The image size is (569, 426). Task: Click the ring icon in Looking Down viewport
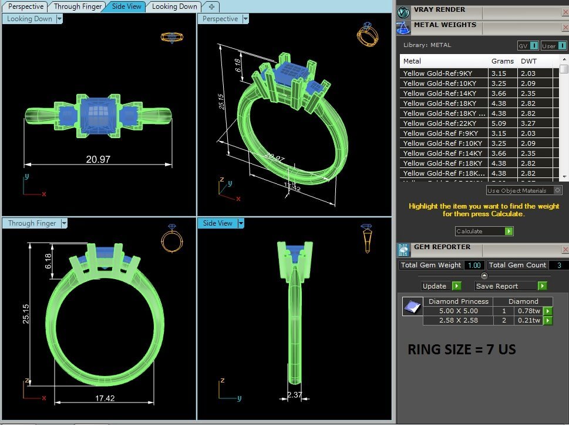tap(172, 37)
